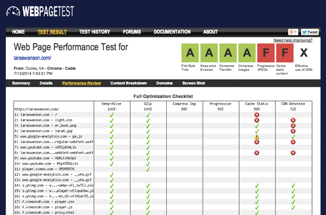Click row 17 f.vimeocdn.com player.css text
The image size is (326, 215).
click(x=45, y=201)
